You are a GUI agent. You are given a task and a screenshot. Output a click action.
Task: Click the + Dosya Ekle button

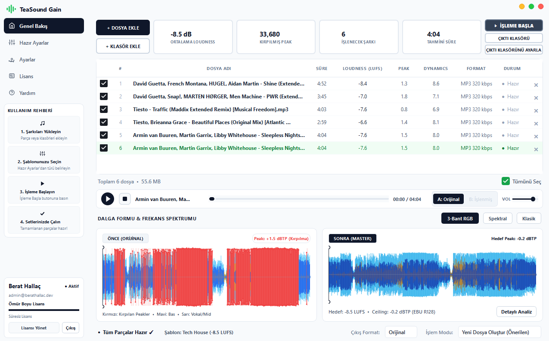point(123,27)
